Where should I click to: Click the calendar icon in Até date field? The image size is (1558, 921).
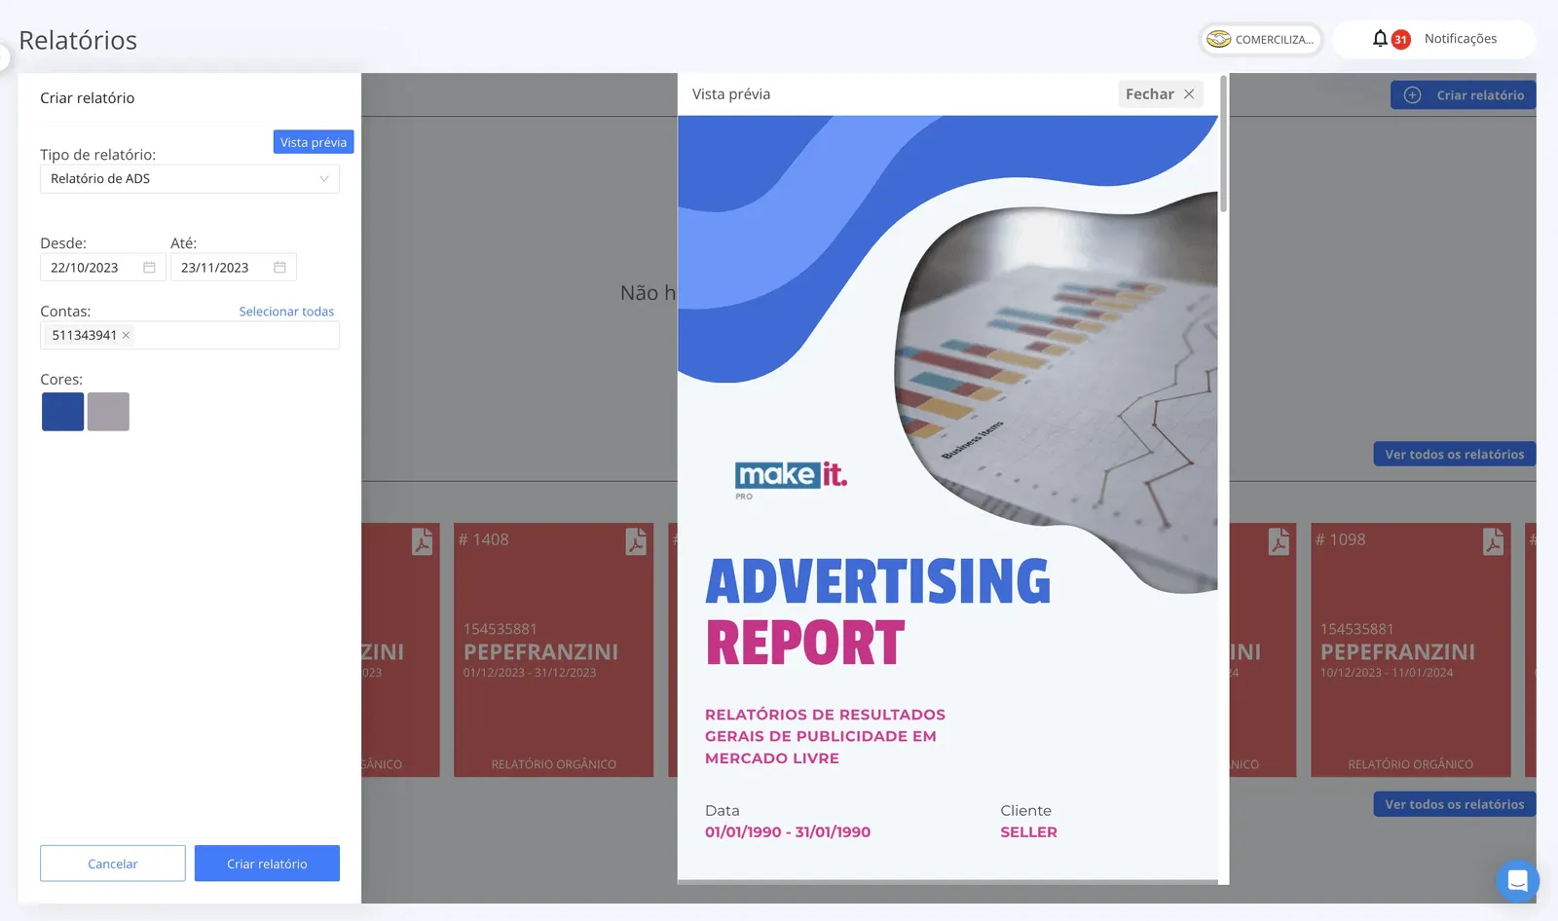(x=279, y=268)
